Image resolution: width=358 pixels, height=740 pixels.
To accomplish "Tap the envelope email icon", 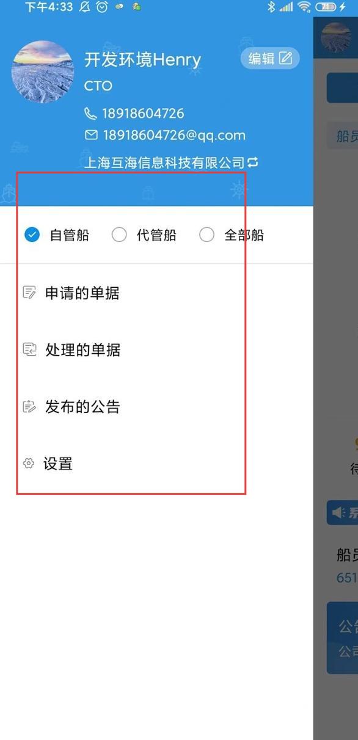I will coord(91,135).
